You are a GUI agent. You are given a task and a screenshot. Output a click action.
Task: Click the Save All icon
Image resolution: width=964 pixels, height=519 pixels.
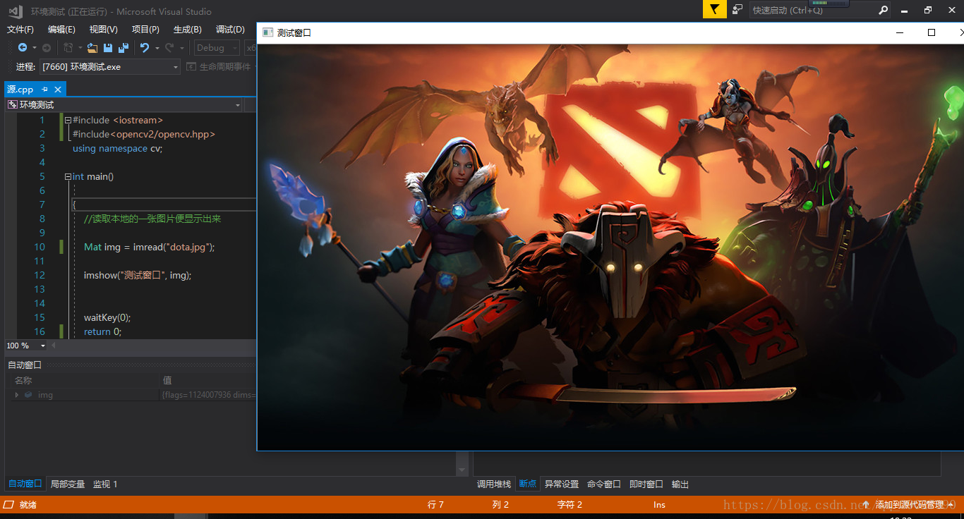(123, 47)
